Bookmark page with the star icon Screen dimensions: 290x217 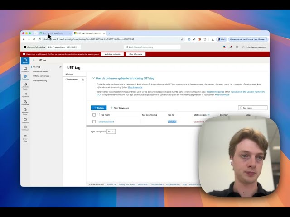pyautogui.click(x=182, y=39)
